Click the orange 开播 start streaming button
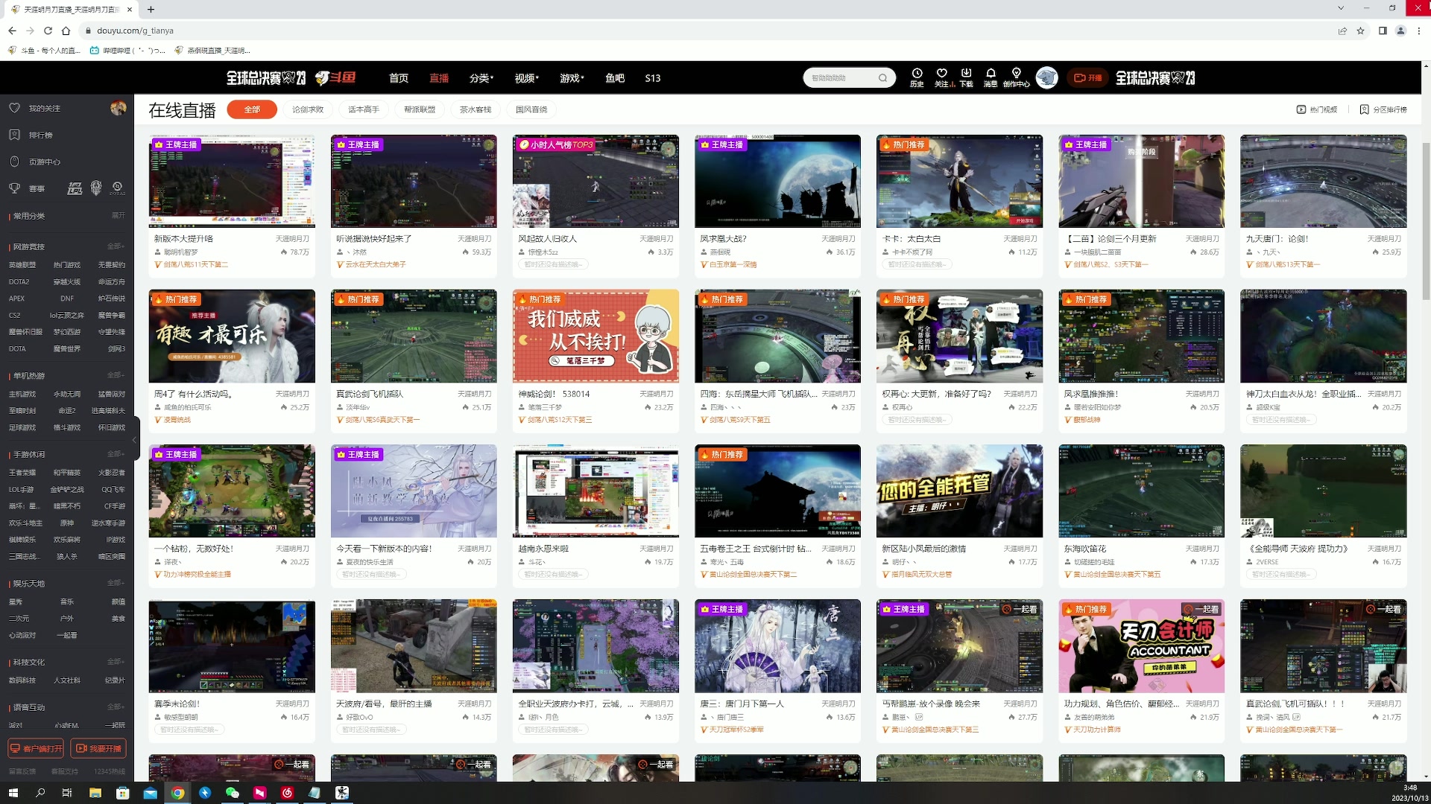1431x804 pixels. tap(1087, 78)
